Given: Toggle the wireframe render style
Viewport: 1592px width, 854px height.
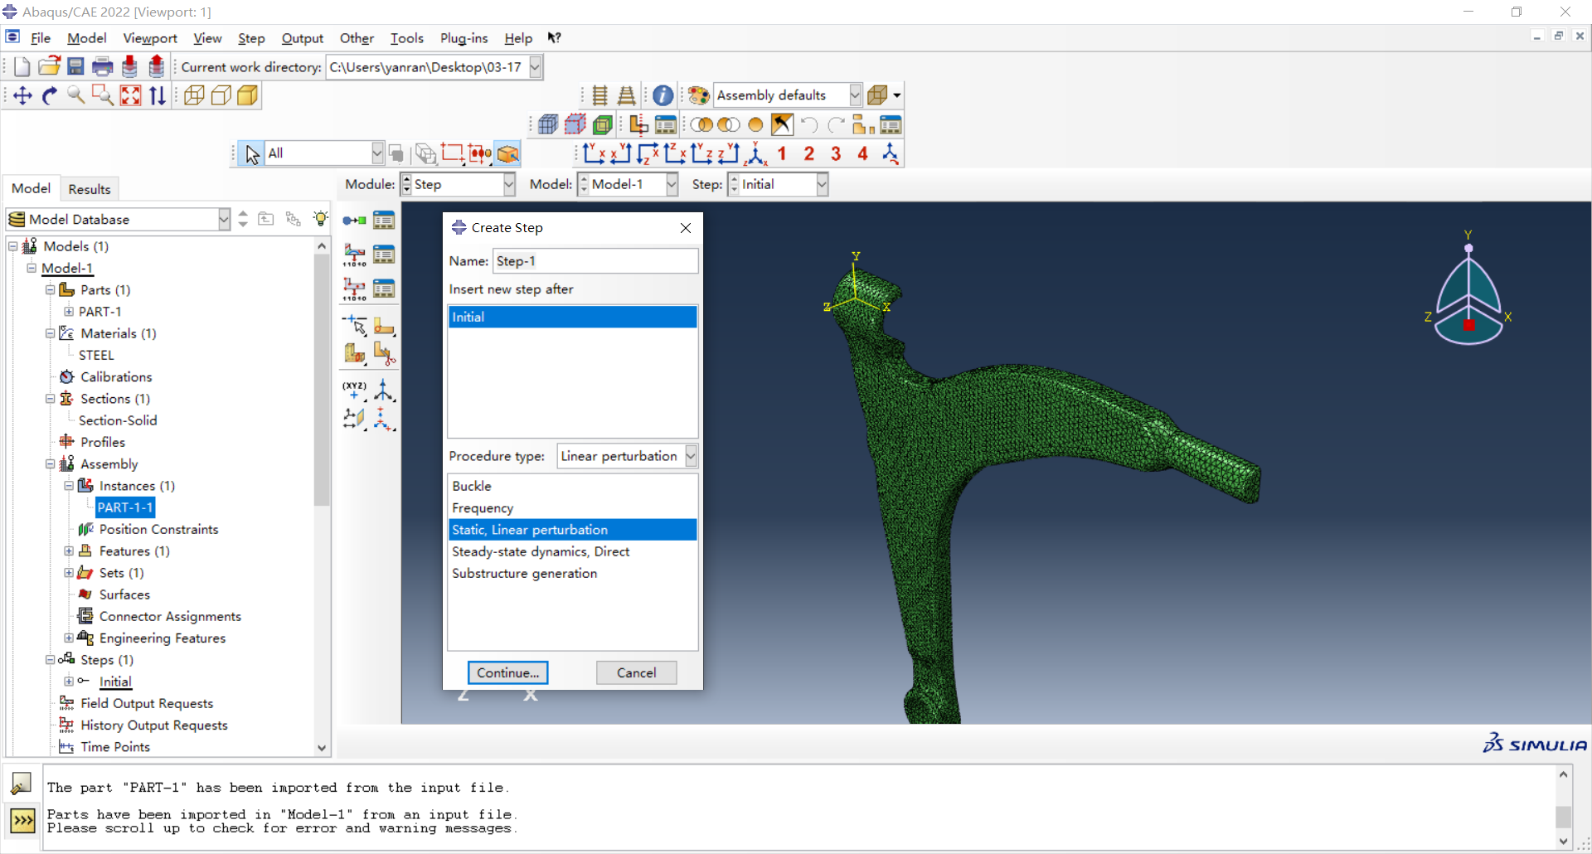Looking at the screenshot, I should [x=194, y=96].
